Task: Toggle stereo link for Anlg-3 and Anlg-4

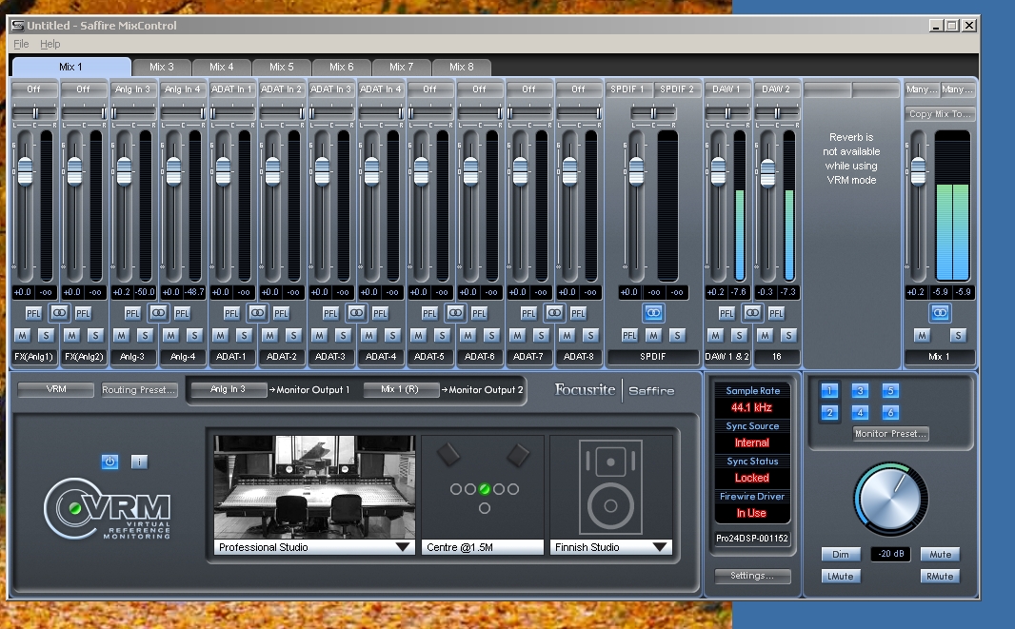Action: (158, 313)
